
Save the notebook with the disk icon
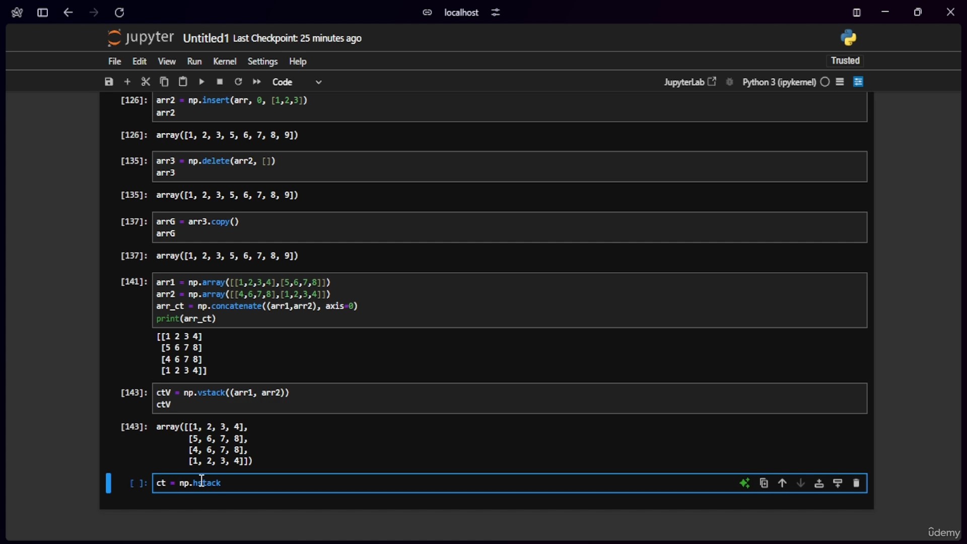[x=109, y=82]
